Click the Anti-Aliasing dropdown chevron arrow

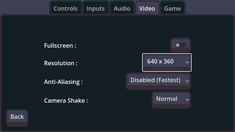click(187, 81)
